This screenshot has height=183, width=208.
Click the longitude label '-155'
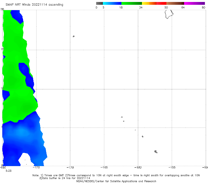pyautogui.click(x=172, y=168)
